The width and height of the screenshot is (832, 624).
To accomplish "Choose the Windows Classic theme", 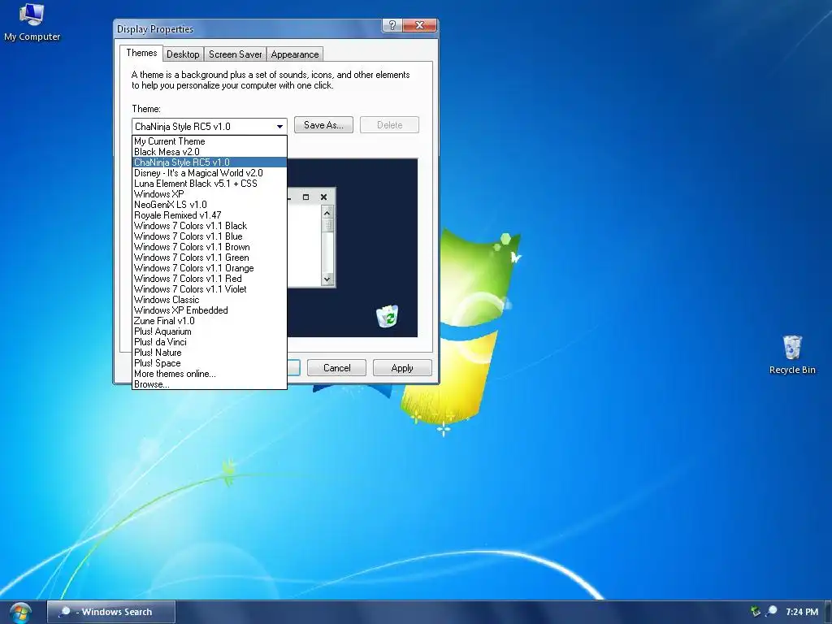I will tap(209, 301).
